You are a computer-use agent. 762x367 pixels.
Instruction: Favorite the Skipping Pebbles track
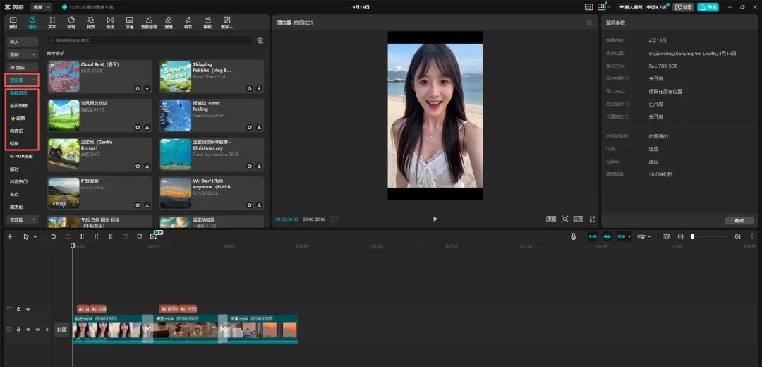coord(249,88)
